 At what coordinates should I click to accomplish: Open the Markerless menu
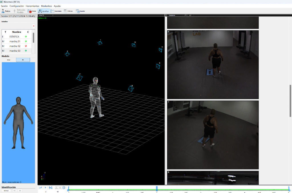coord(46,6)
